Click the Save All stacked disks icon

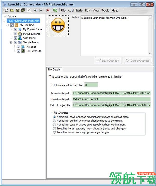click(x=23, y=10)
